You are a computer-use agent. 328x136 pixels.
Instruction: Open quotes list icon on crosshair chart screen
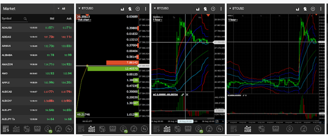[157, 129]
